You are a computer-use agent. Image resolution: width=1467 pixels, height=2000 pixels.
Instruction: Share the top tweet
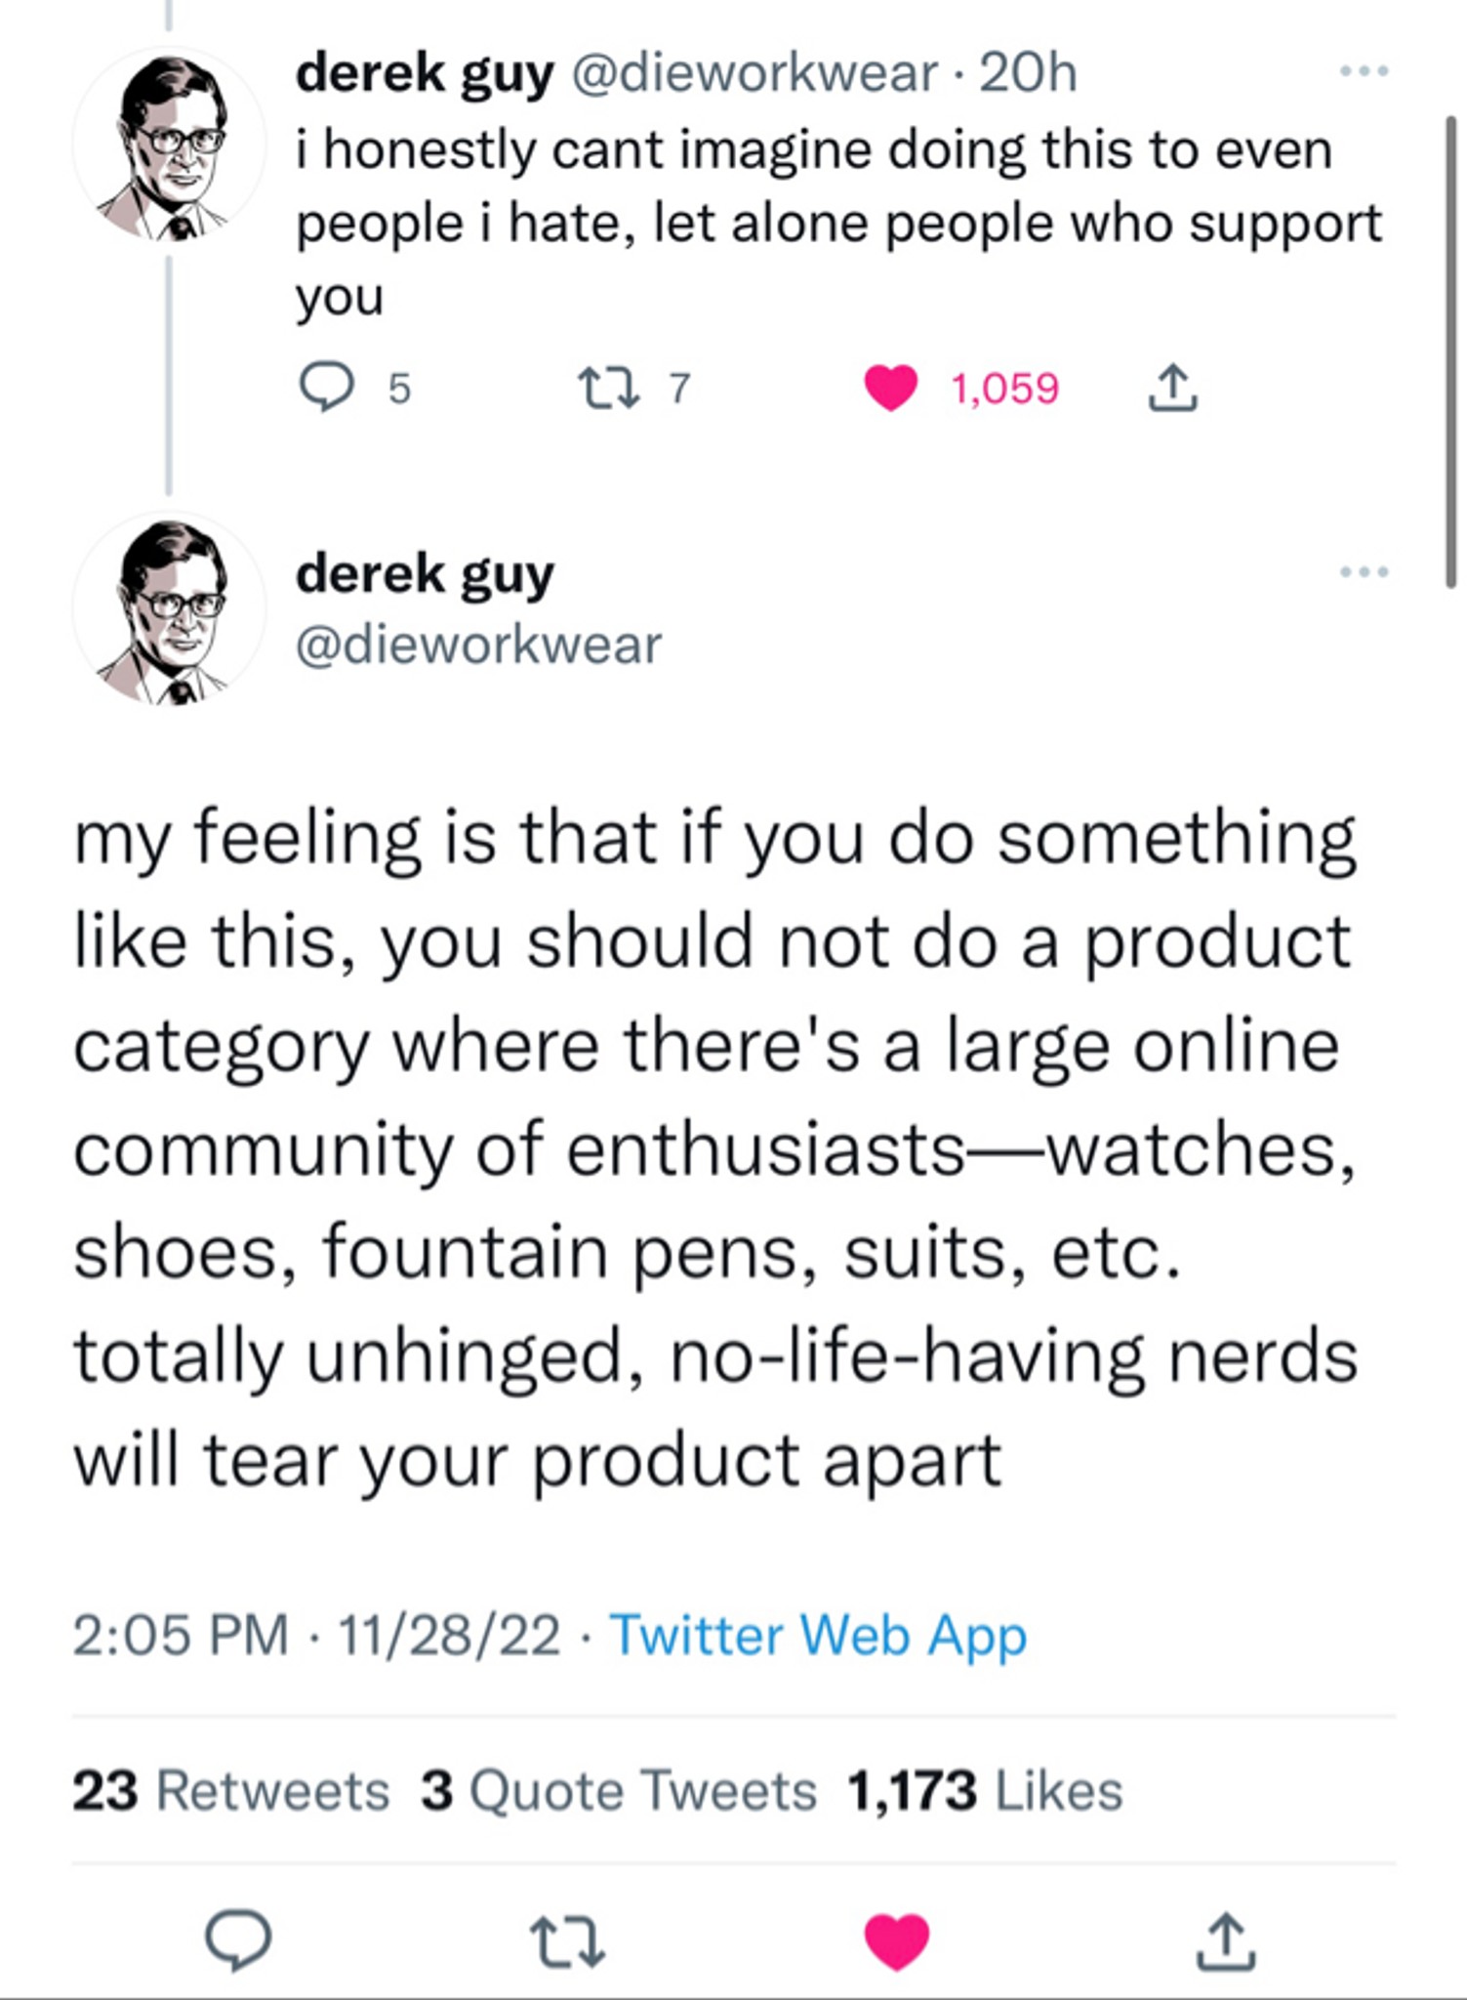tap(1172, 388)
